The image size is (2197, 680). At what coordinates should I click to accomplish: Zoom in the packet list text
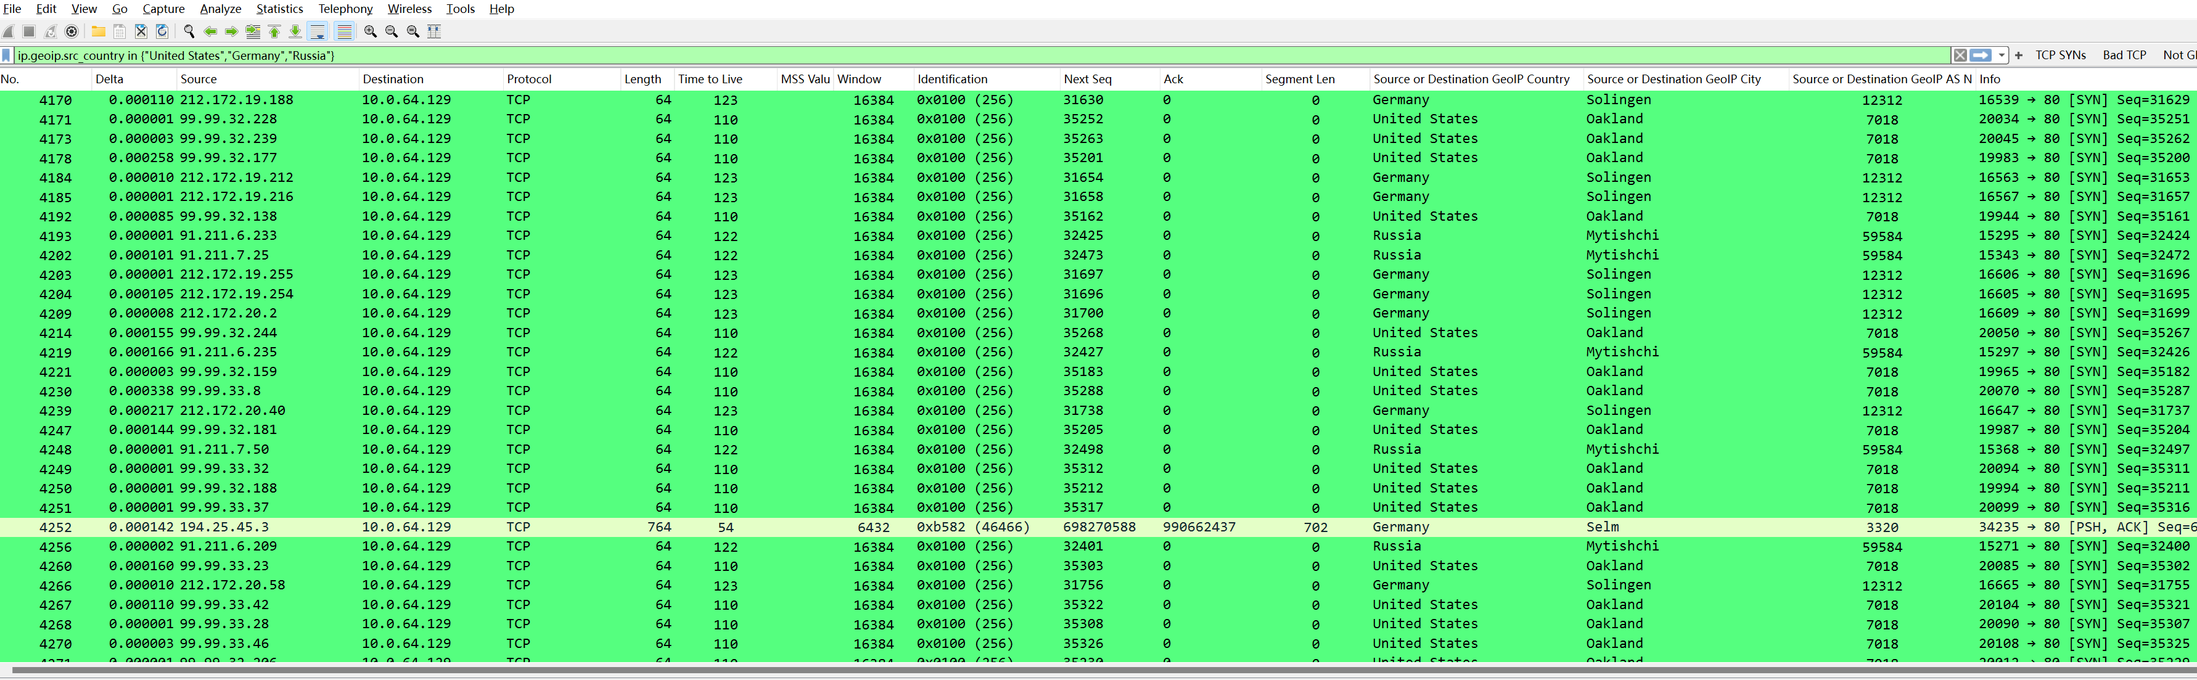370,31
